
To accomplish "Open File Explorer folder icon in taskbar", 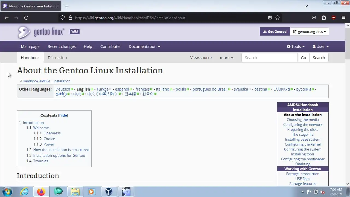I will point(75,192).
